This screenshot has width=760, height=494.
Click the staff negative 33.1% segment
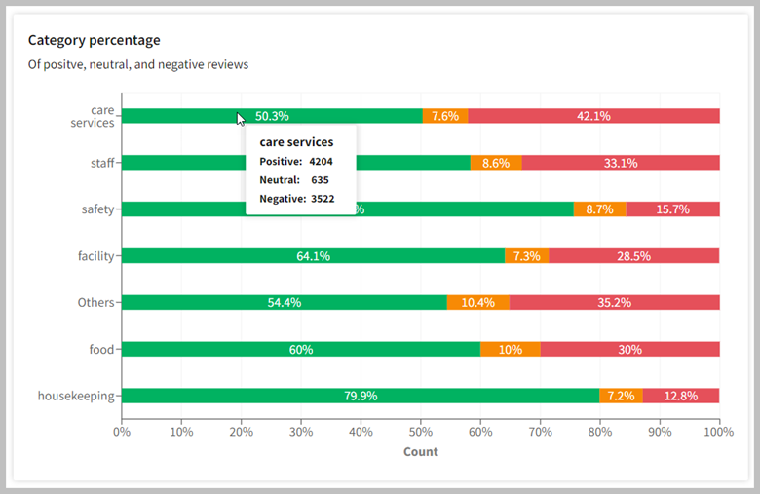tap(621, 163)
